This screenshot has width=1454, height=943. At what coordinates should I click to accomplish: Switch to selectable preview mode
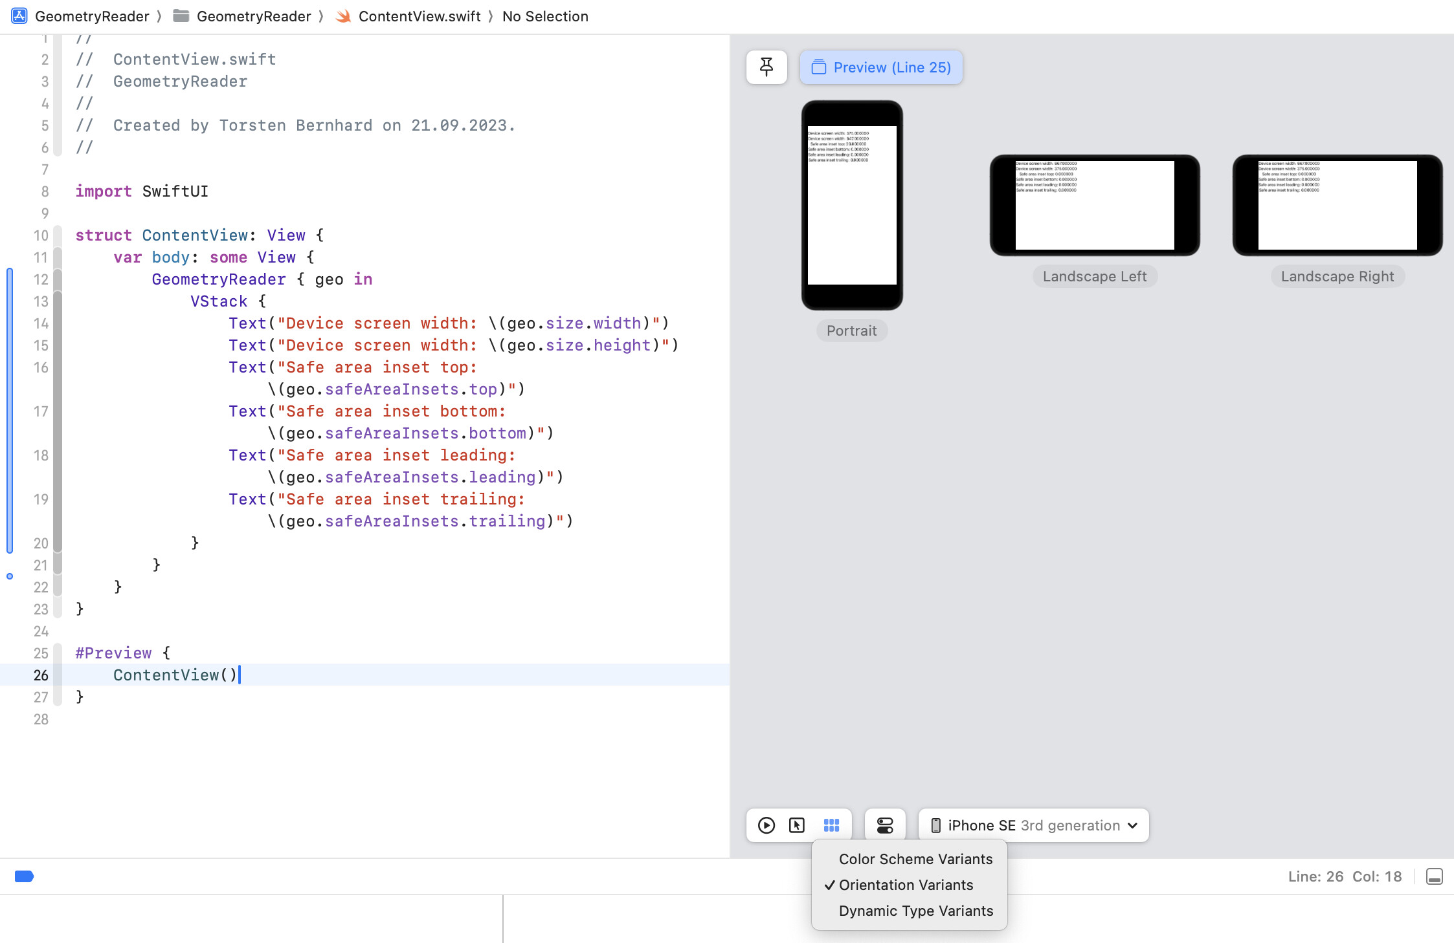797,825
